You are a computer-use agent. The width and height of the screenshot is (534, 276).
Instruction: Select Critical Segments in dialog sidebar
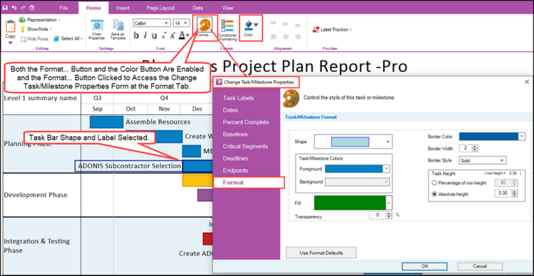click(x=246, y=147)
